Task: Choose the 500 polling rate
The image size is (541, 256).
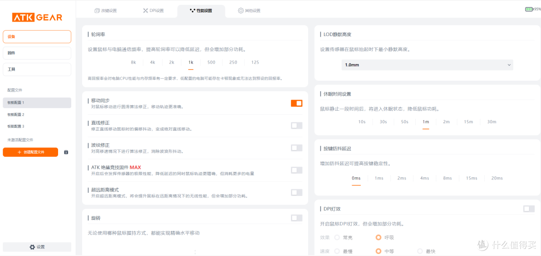Action: click(x=211, y=63)
